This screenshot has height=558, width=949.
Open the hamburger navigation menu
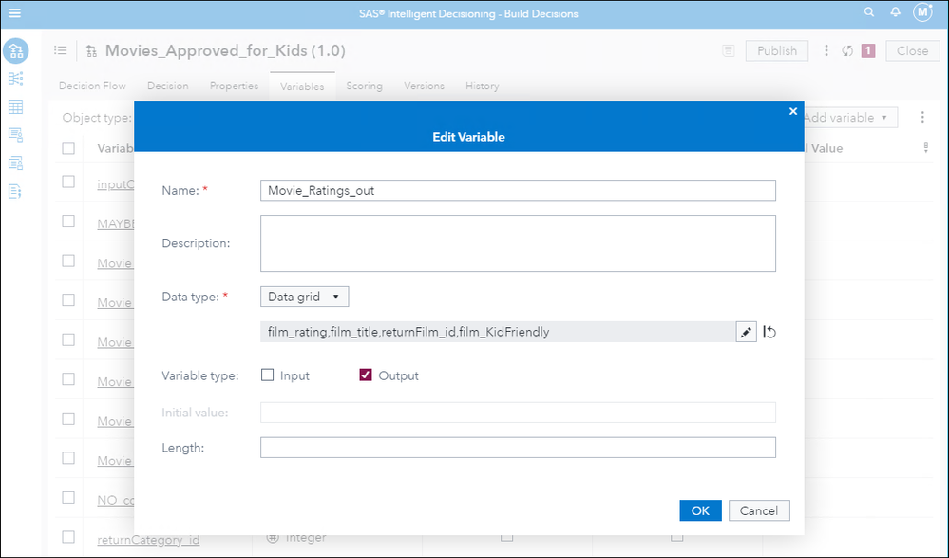coord(14,13)
